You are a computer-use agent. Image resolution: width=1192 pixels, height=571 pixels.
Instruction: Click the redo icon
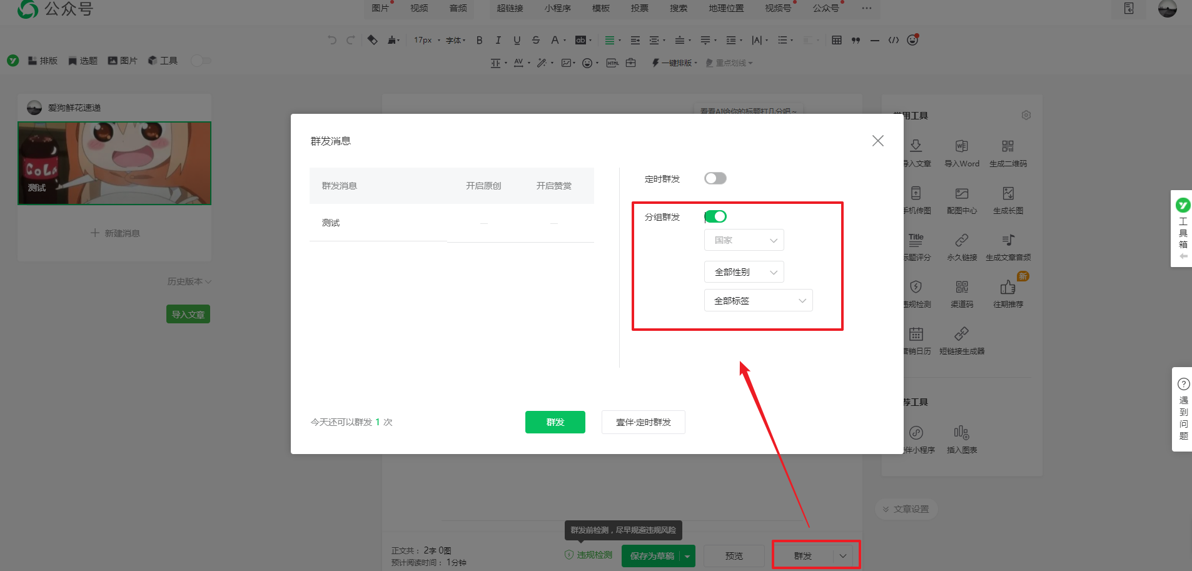(351, 40)
